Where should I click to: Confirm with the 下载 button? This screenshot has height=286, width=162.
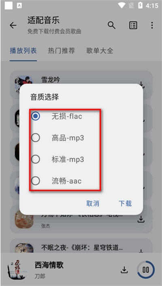point(125,204)
